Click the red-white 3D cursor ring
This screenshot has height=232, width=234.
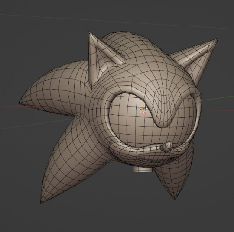[143, 109]
